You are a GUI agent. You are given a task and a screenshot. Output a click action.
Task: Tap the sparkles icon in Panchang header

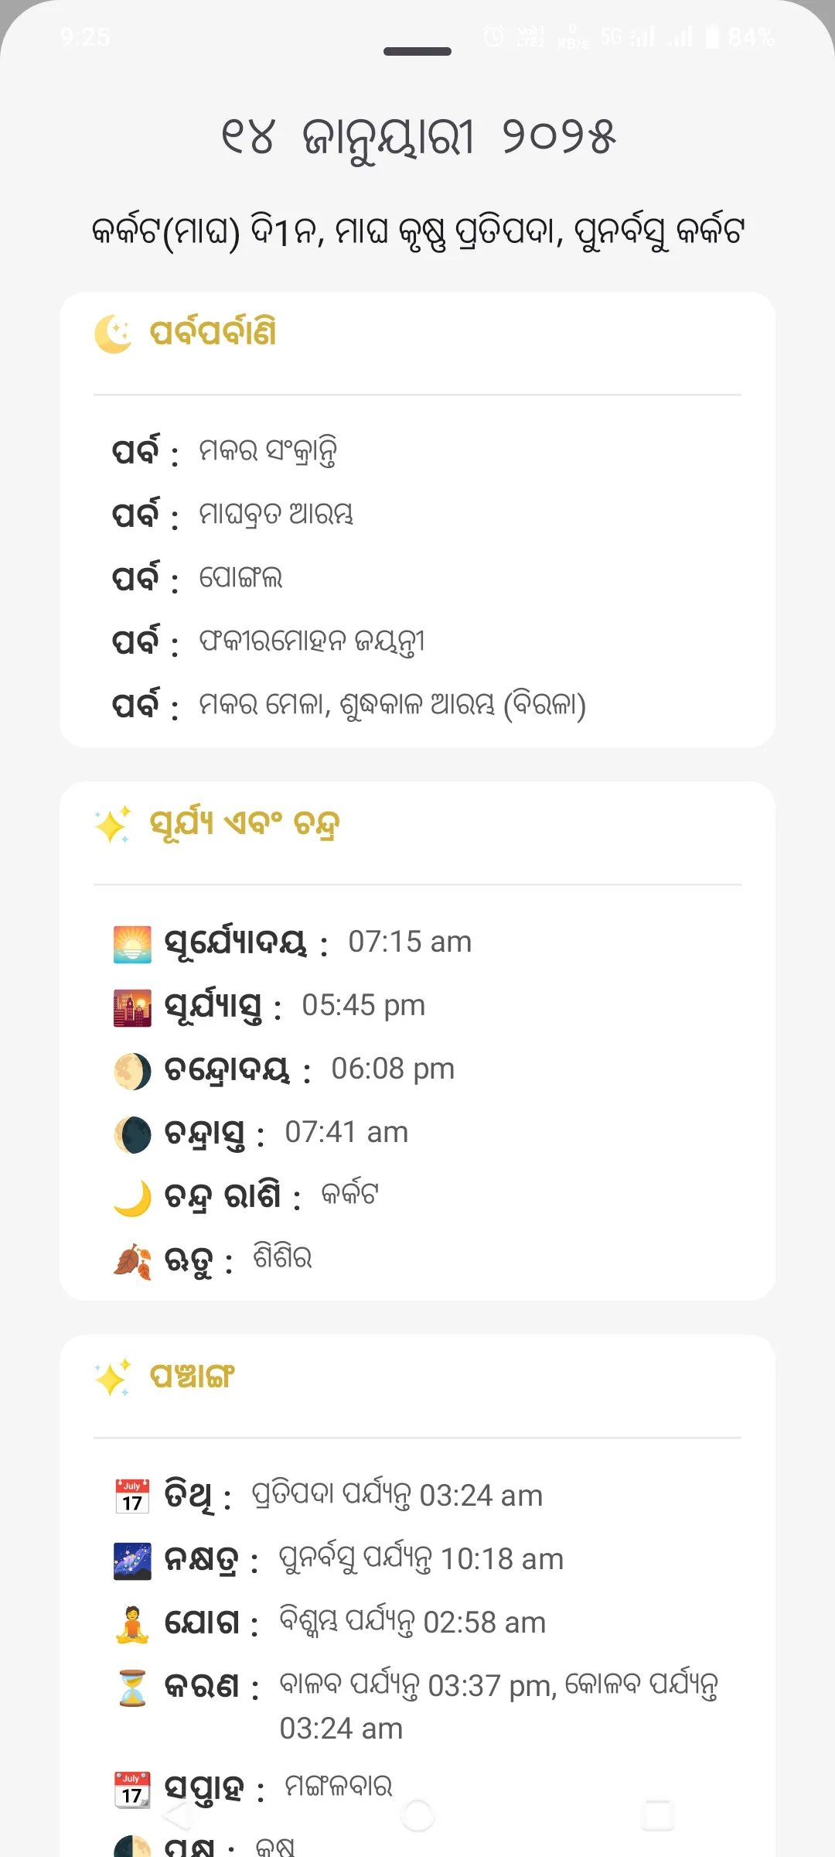pyautogui.click(x=113, y=1377)
